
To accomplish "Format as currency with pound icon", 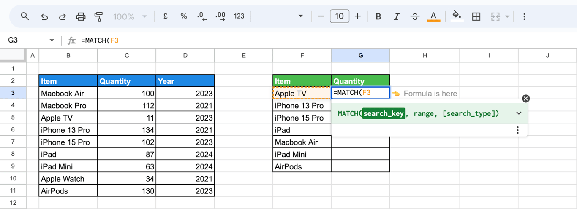I will (165, 16).
